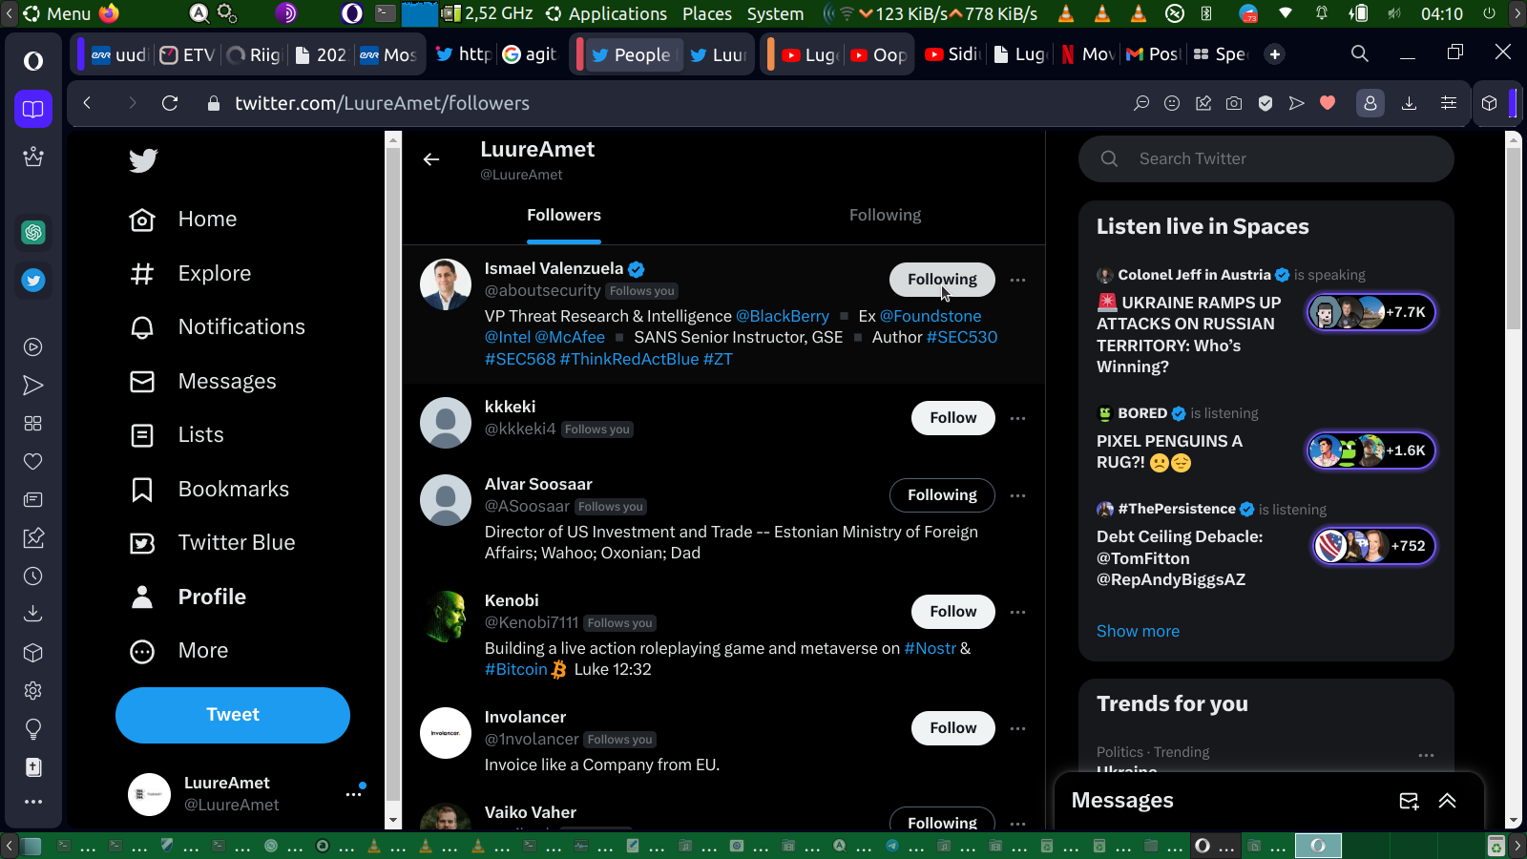
Task: Open account switcher dots beside LuureAmet
Action: [x=354, y=793]
